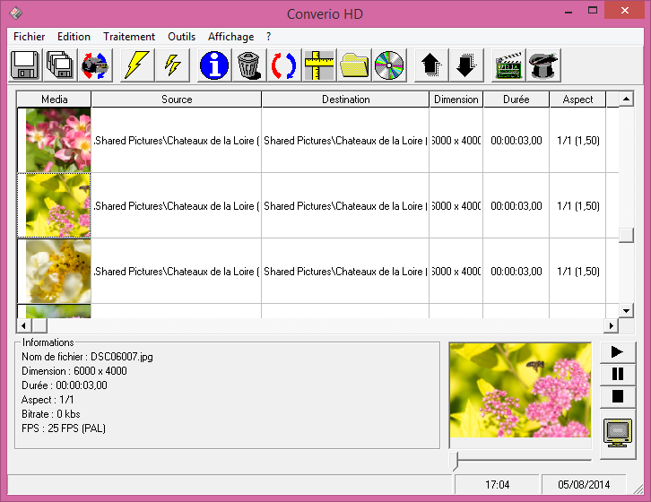The width and height of the screenshot is (651, 502).
Task: Click the Source column header
Action: [x=177, y=100]
